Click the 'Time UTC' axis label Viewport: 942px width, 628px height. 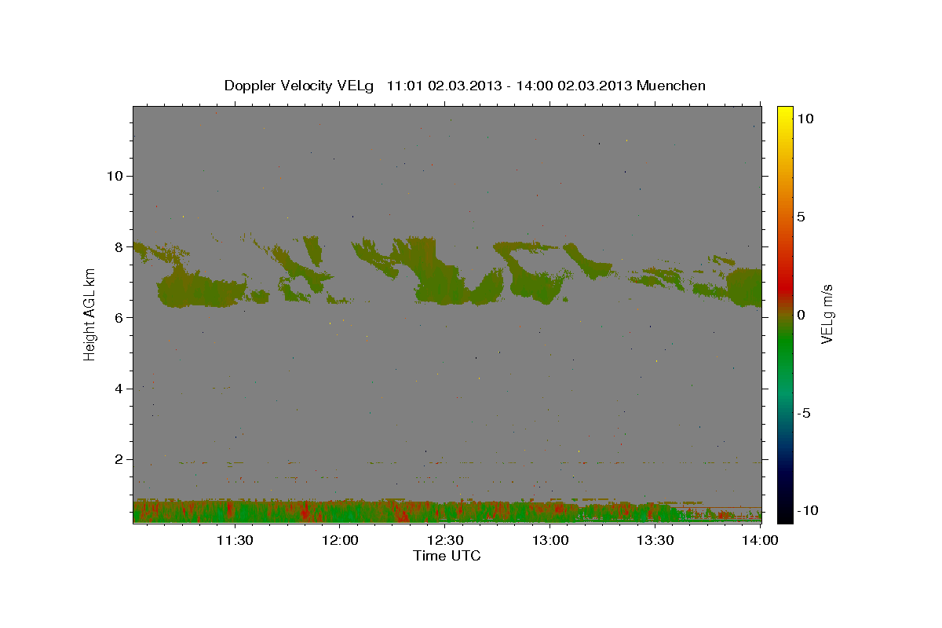click(x=447, y=556)
